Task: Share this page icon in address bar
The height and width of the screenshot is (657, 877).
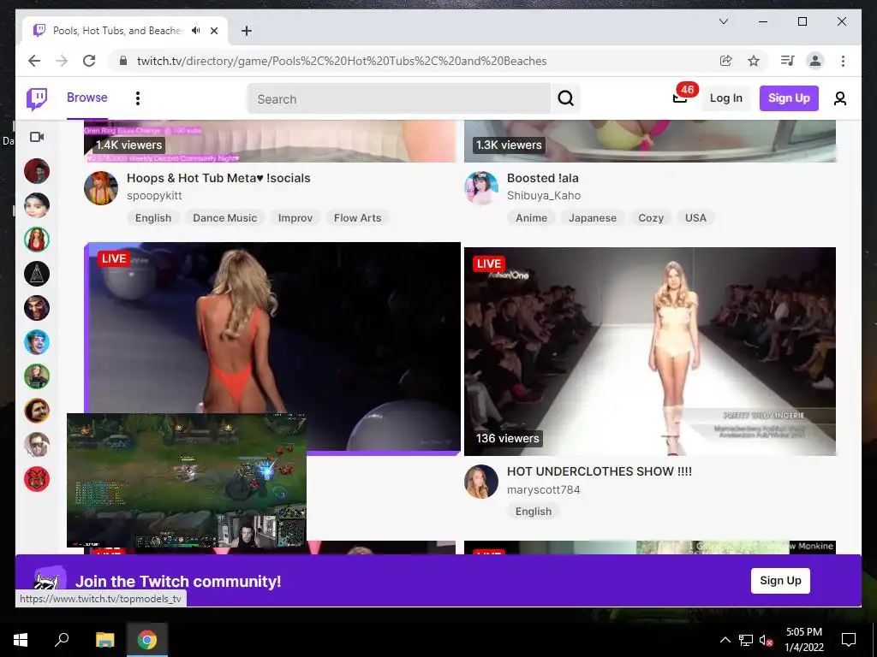Action: [x=726, y=61]
